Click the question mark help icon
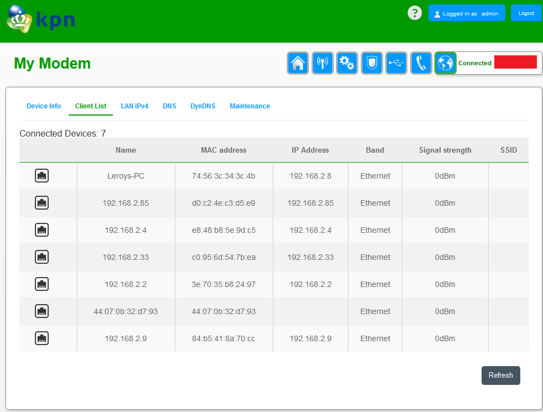Image resolution: width=543 pixels, height=412 pixels. tap(415, 13)
